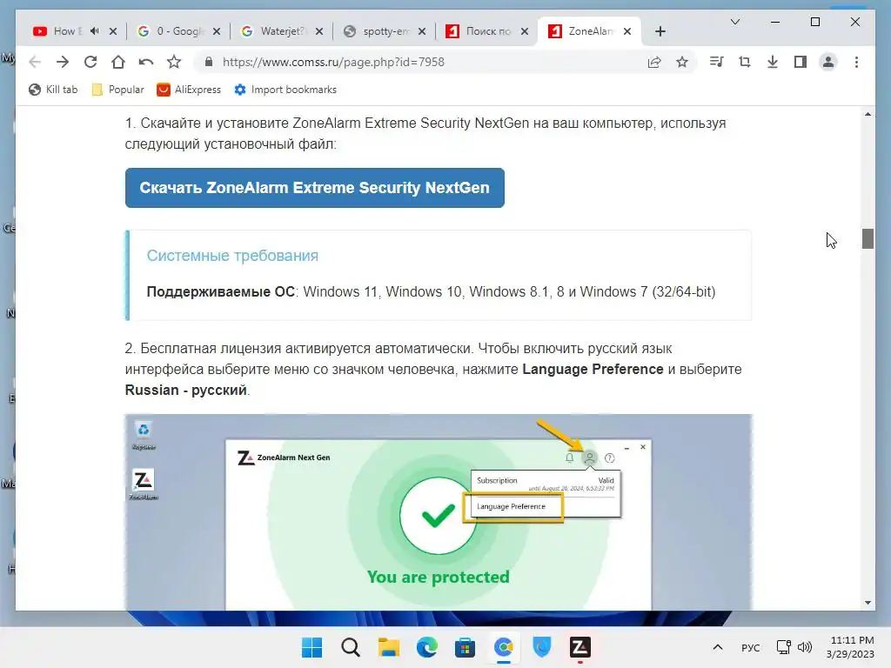Toggle the browser side panel
The image size is (891, 668).
(x=801, y=62)
